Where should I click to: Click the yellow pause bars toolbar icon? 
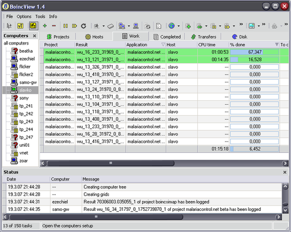pyautogui.click(x=65, y=26)
